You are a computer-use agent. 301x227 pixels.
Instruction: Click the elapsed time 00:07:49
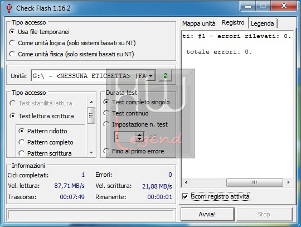(72, 197)
